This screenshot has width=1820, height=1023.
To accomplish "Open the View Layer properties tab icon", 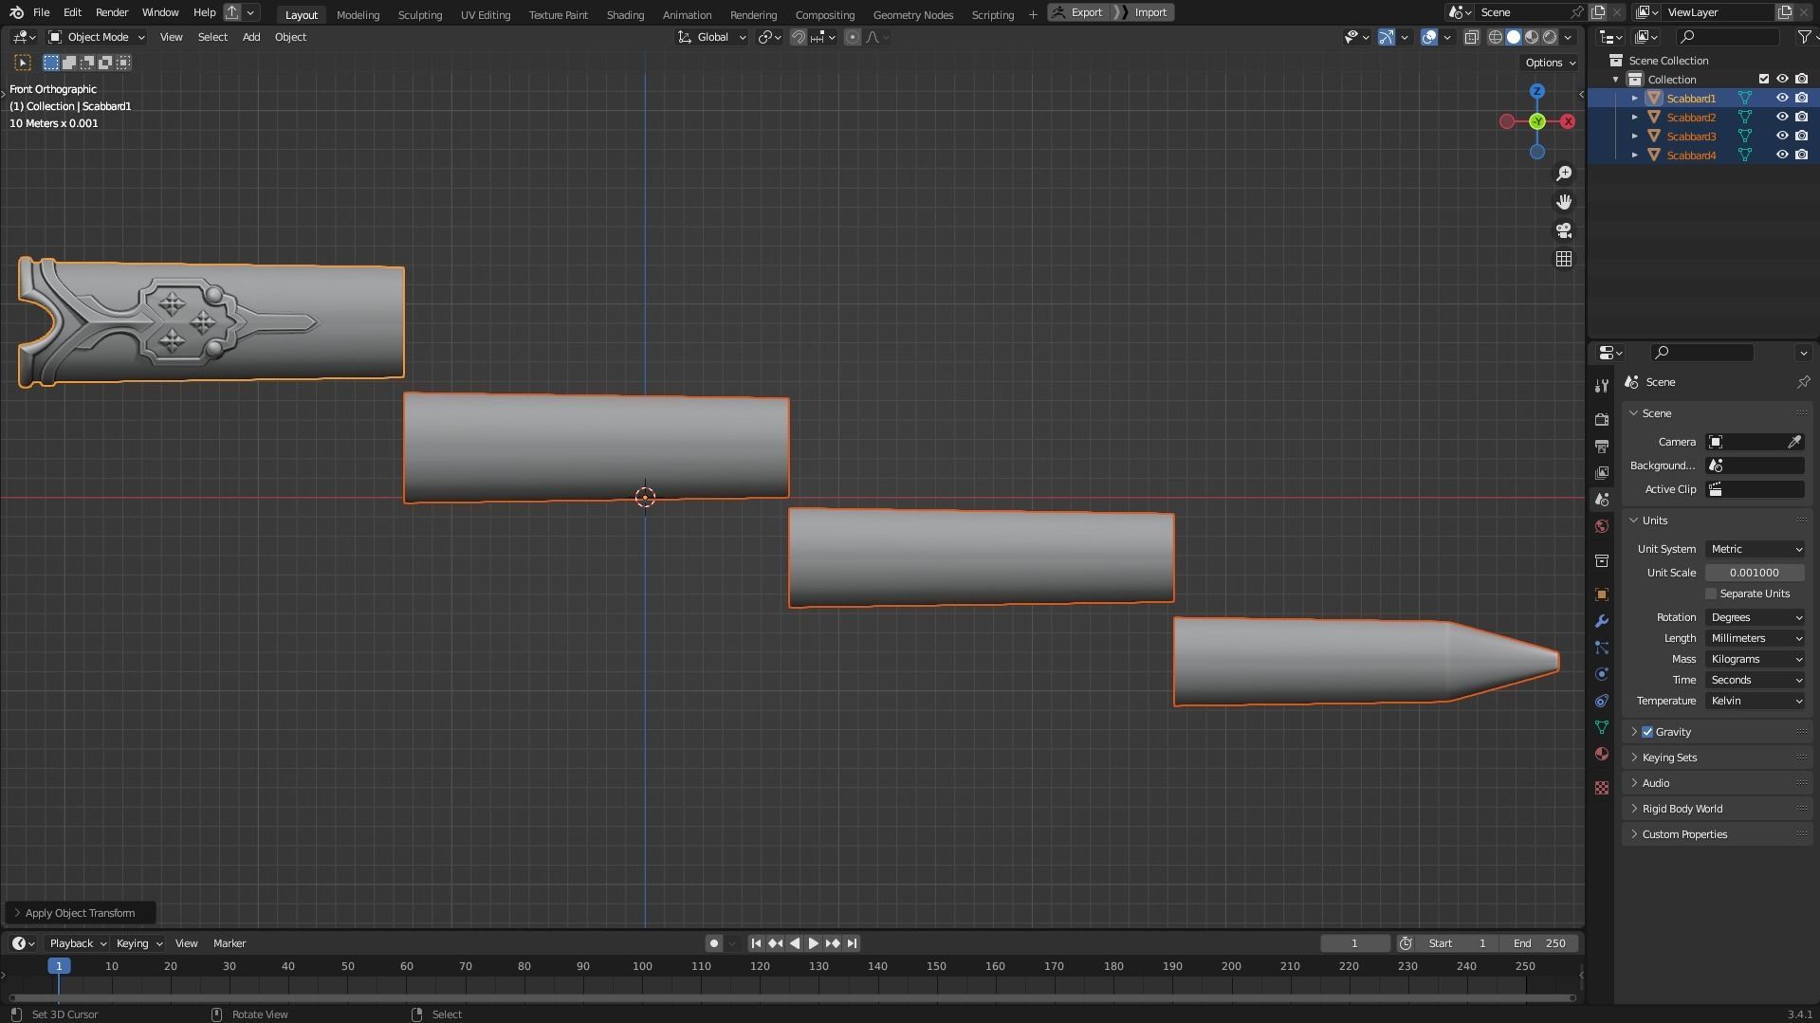I will (x=1602, y=473).
